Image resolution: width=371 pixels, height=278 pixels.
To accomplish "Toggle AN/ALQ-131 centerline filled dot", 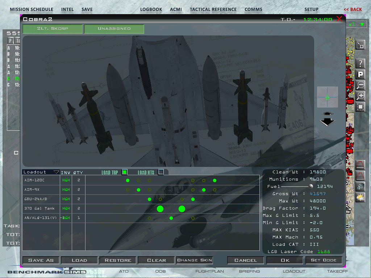I will click(171, 218).
